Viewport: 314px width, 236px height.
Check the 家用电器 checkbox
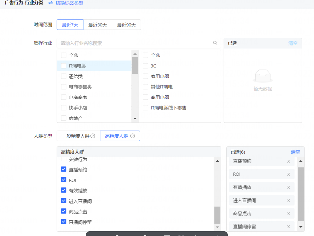[x=145, y=76]
